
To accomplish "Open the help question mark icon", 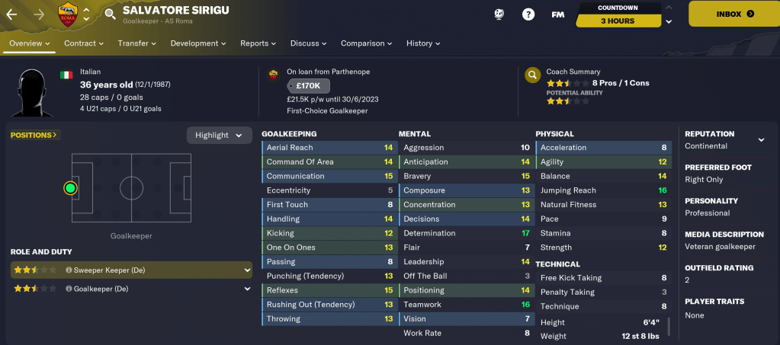I will 528,14.
